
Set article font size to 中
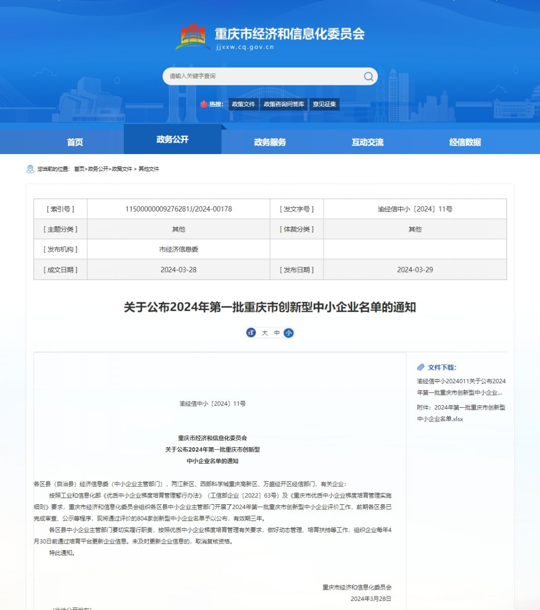(277, 333)
